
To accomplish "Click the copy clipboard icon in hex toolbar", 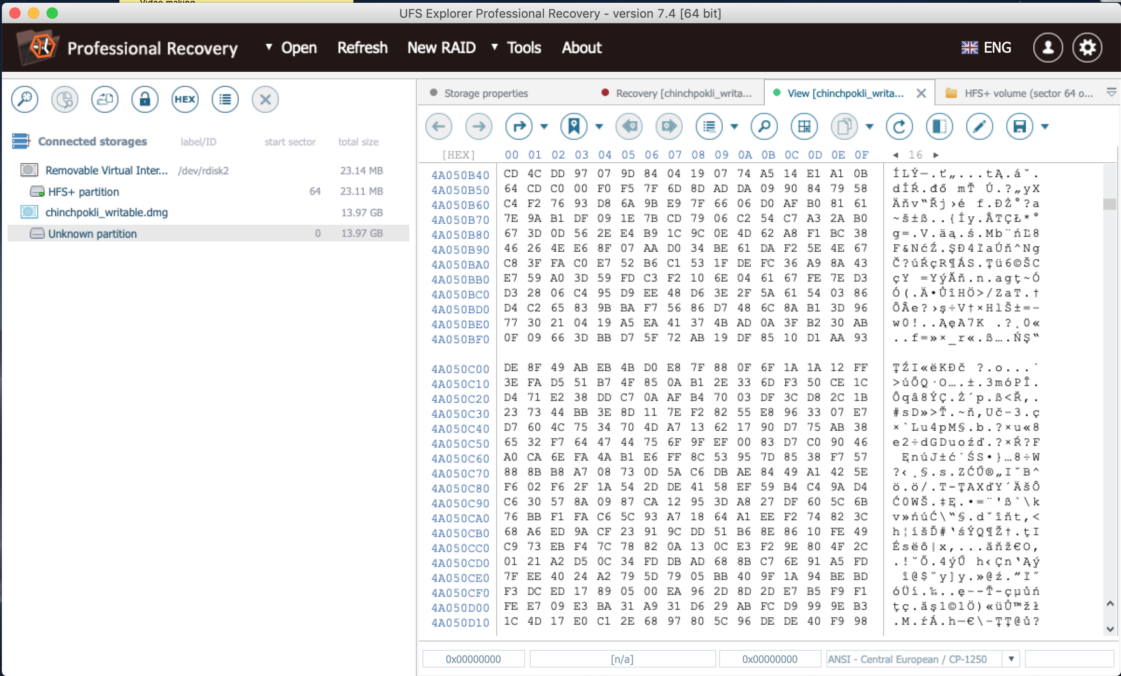I will coord(844,126).
